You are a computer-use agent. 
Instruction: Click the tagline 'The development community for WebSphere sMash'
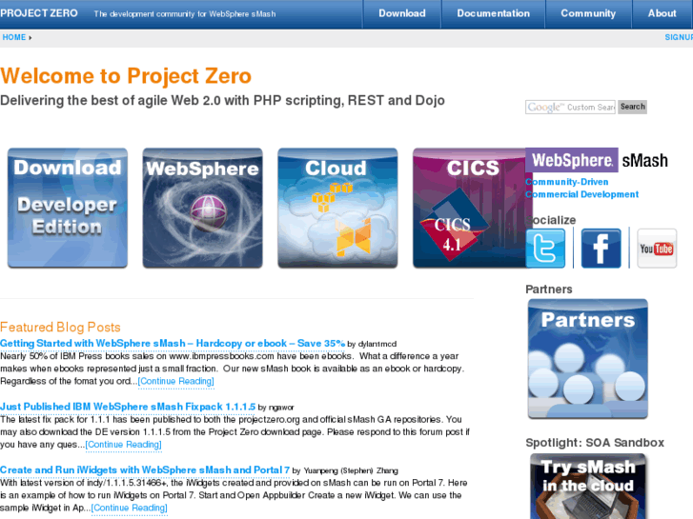185,14
